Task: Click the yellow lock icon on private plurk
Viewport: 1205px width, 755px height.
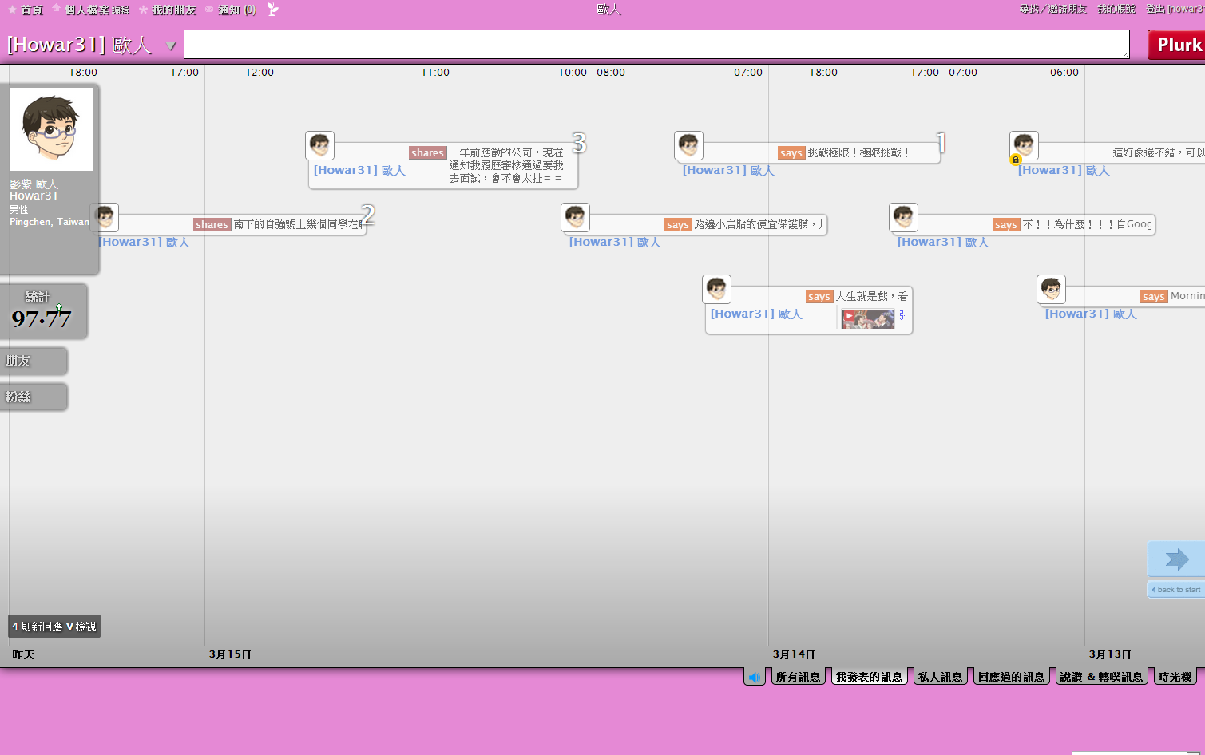Action: click(1016, 160)
